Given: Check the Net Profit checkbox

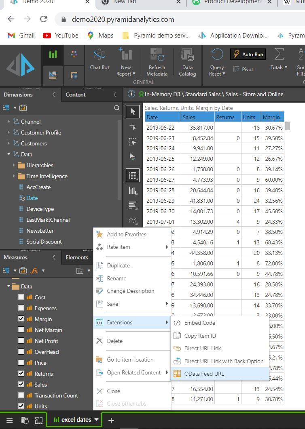Looking at the screenshot, I should (x=21, y=341).
